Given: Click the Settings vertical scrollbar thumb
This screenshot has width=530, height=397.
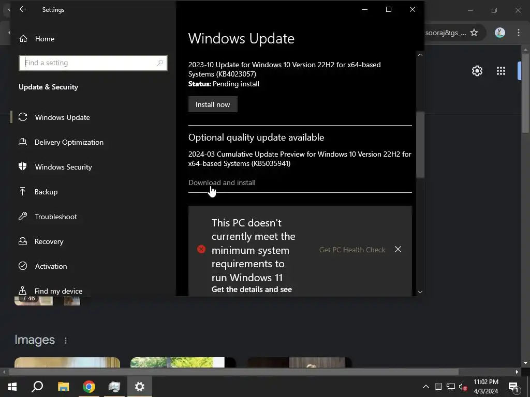Looking at the screenshot, I should [x=420, y=145].
